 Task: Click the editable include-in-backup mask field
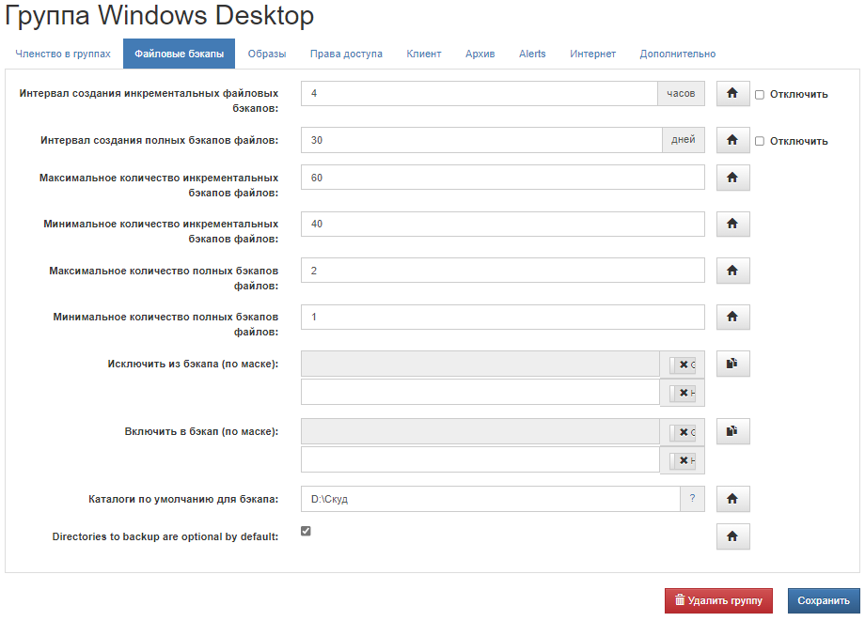pos(480,459)
